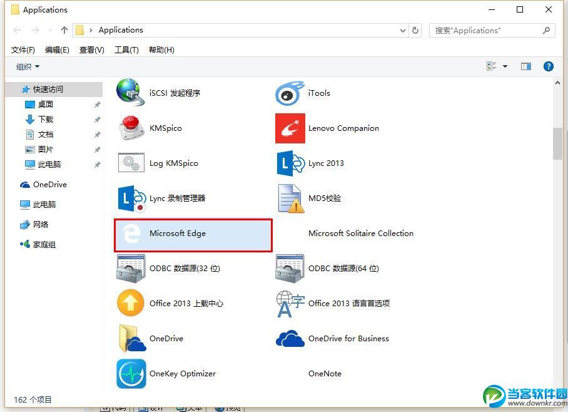Open the ODBC 数据源(32 位) toolbox icon
Viewport: 568px width, 412px height.
tap(131, 269)
